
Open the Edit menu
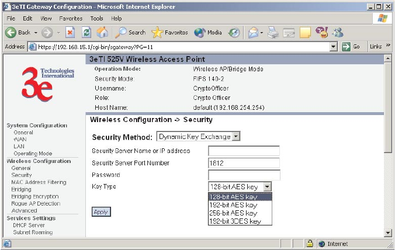[27, 18]
